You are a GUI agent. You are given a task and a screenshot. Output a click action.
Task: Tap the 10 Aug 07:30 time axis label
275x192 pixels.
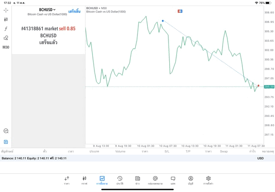point(168,146)
